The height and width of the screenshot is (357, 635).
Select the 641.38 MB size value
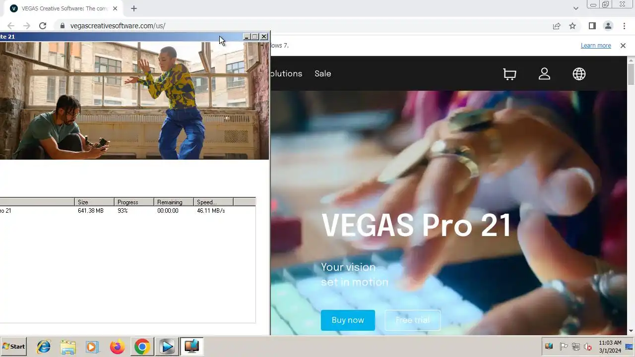[91, 211]
